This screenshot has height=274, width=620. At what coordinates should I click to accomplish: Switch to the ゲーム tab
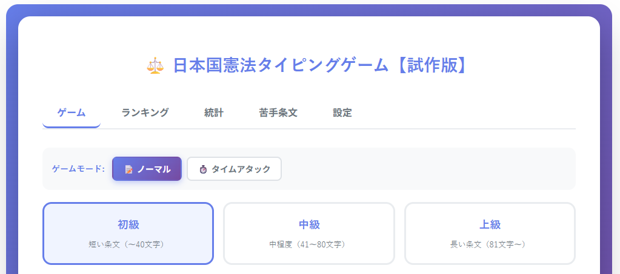pos(72,113)
